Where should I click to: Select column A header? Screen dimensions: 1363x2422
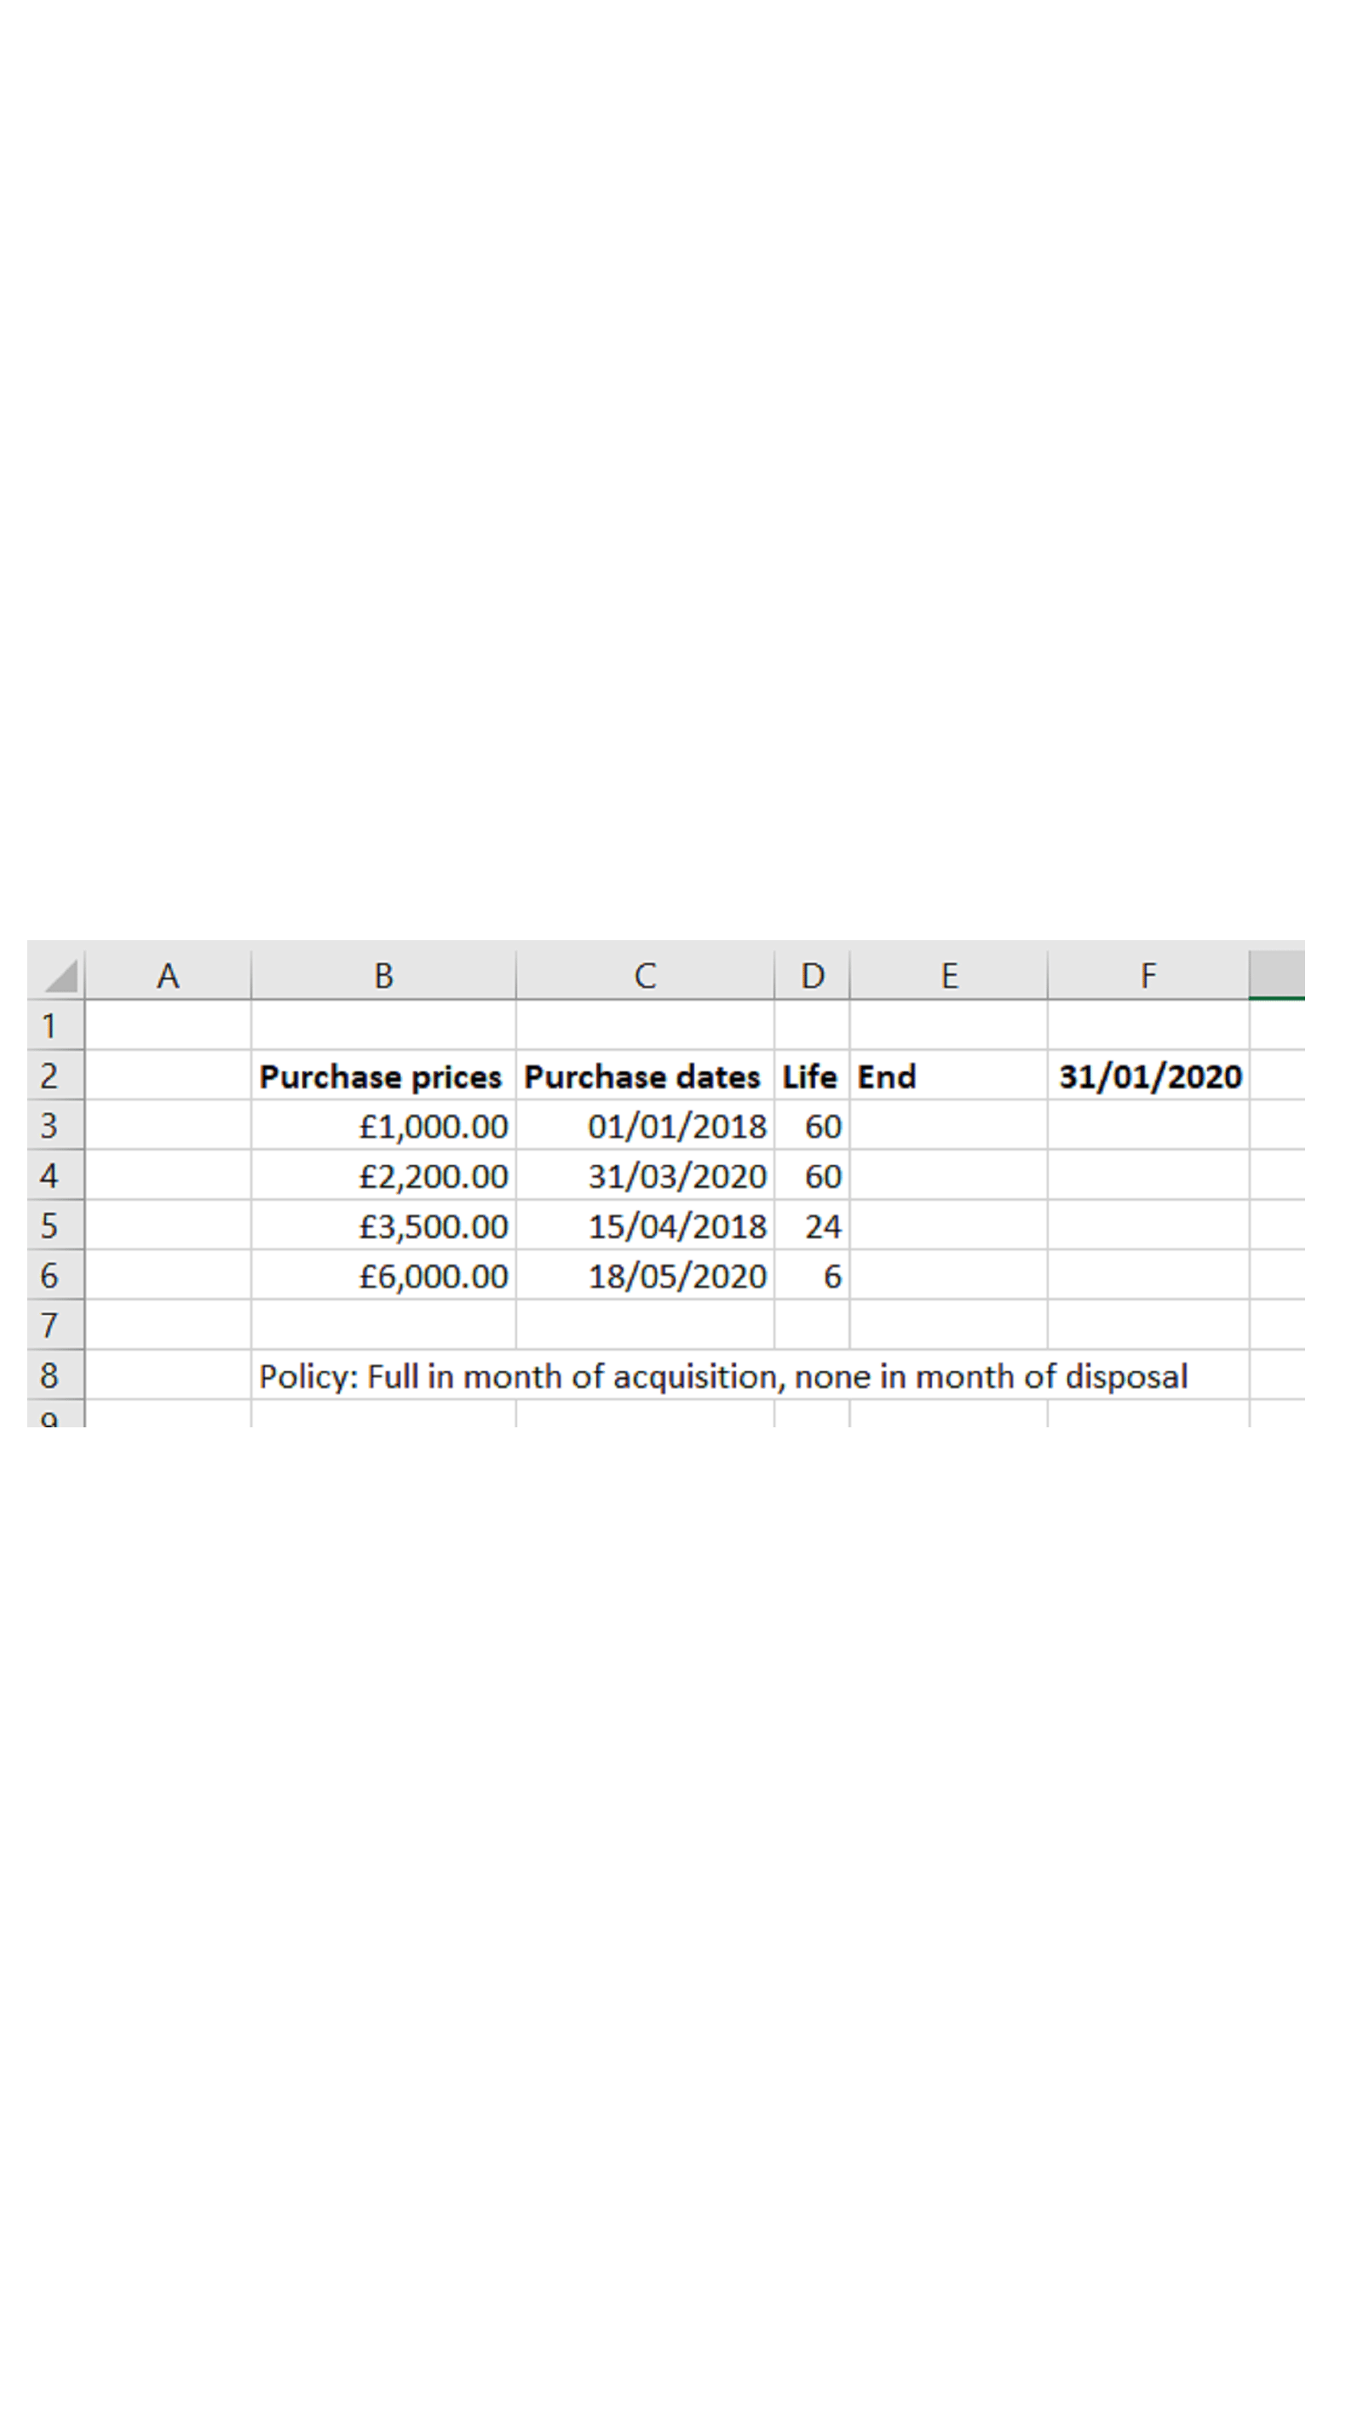[168, 975]
